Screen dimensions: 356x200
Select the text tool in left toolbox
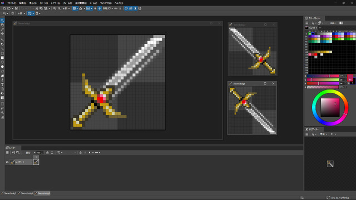tap(2, 84)
